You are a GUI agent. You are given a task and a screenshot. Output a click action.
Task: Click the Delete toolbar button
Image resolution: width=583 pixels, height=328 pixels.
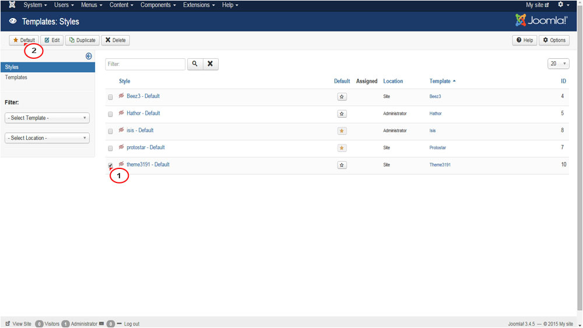pyautogui.click(x=115, y=40)
